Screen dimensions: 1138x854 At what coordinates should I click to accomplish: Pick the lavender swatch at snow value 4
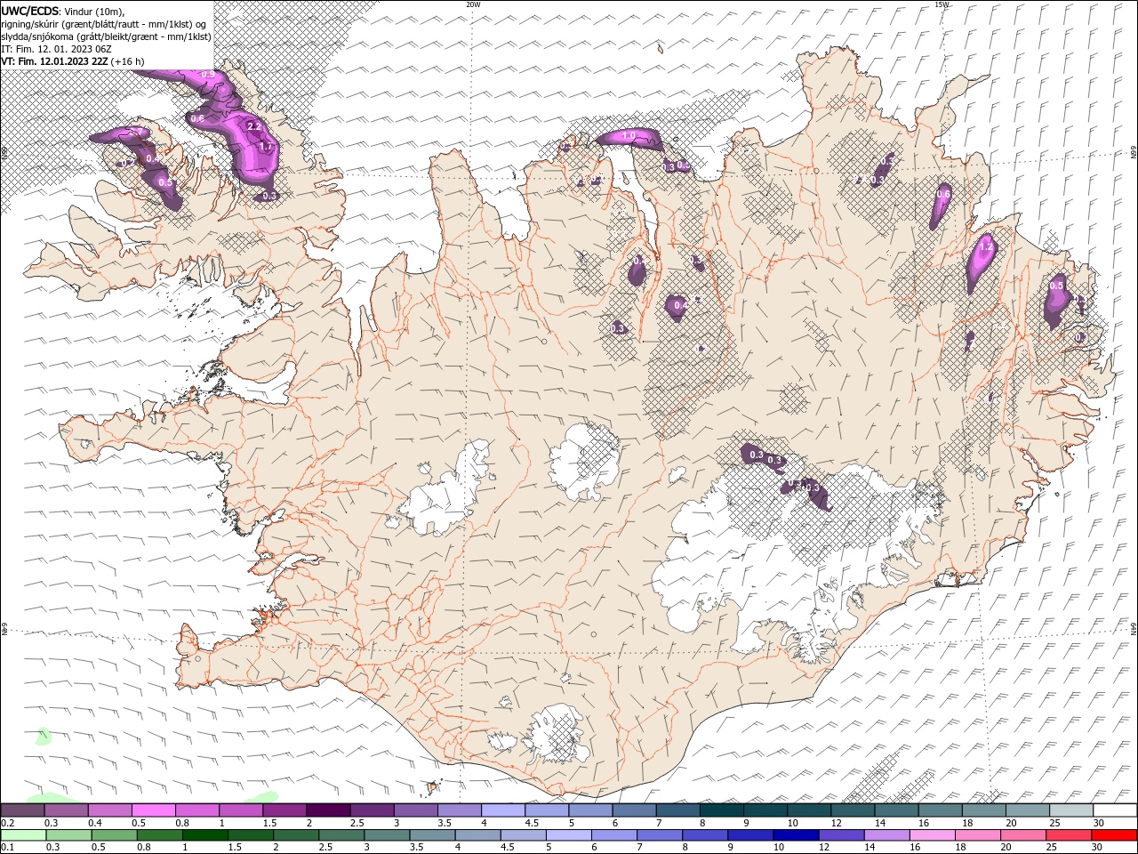pos(503,810)
